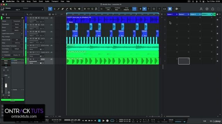Show automation icon above track list
Viewport: 222px width, 124px height.
(31, 14)
